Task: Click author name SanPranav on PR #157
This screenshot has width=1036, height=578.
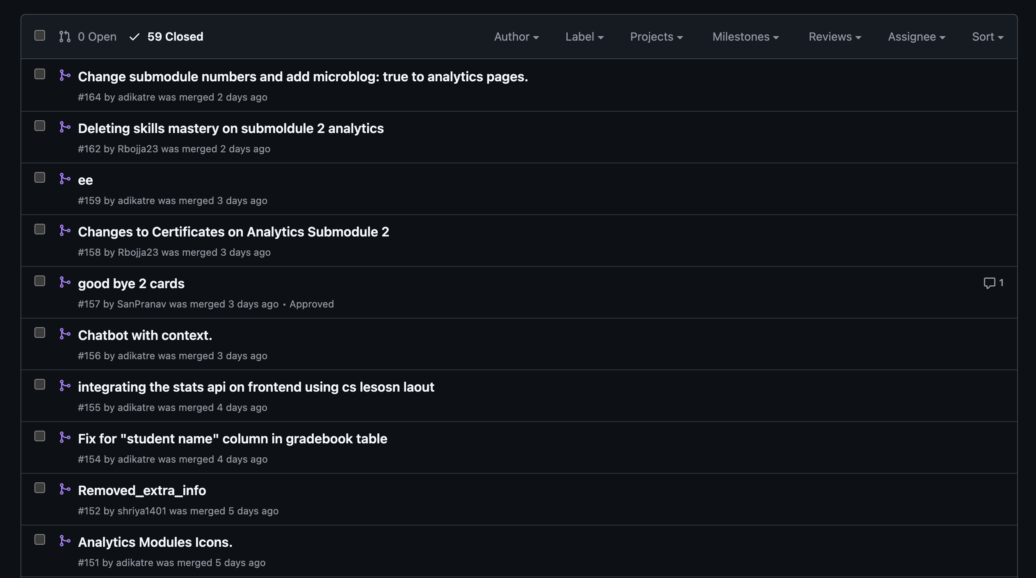Action: 141,304
